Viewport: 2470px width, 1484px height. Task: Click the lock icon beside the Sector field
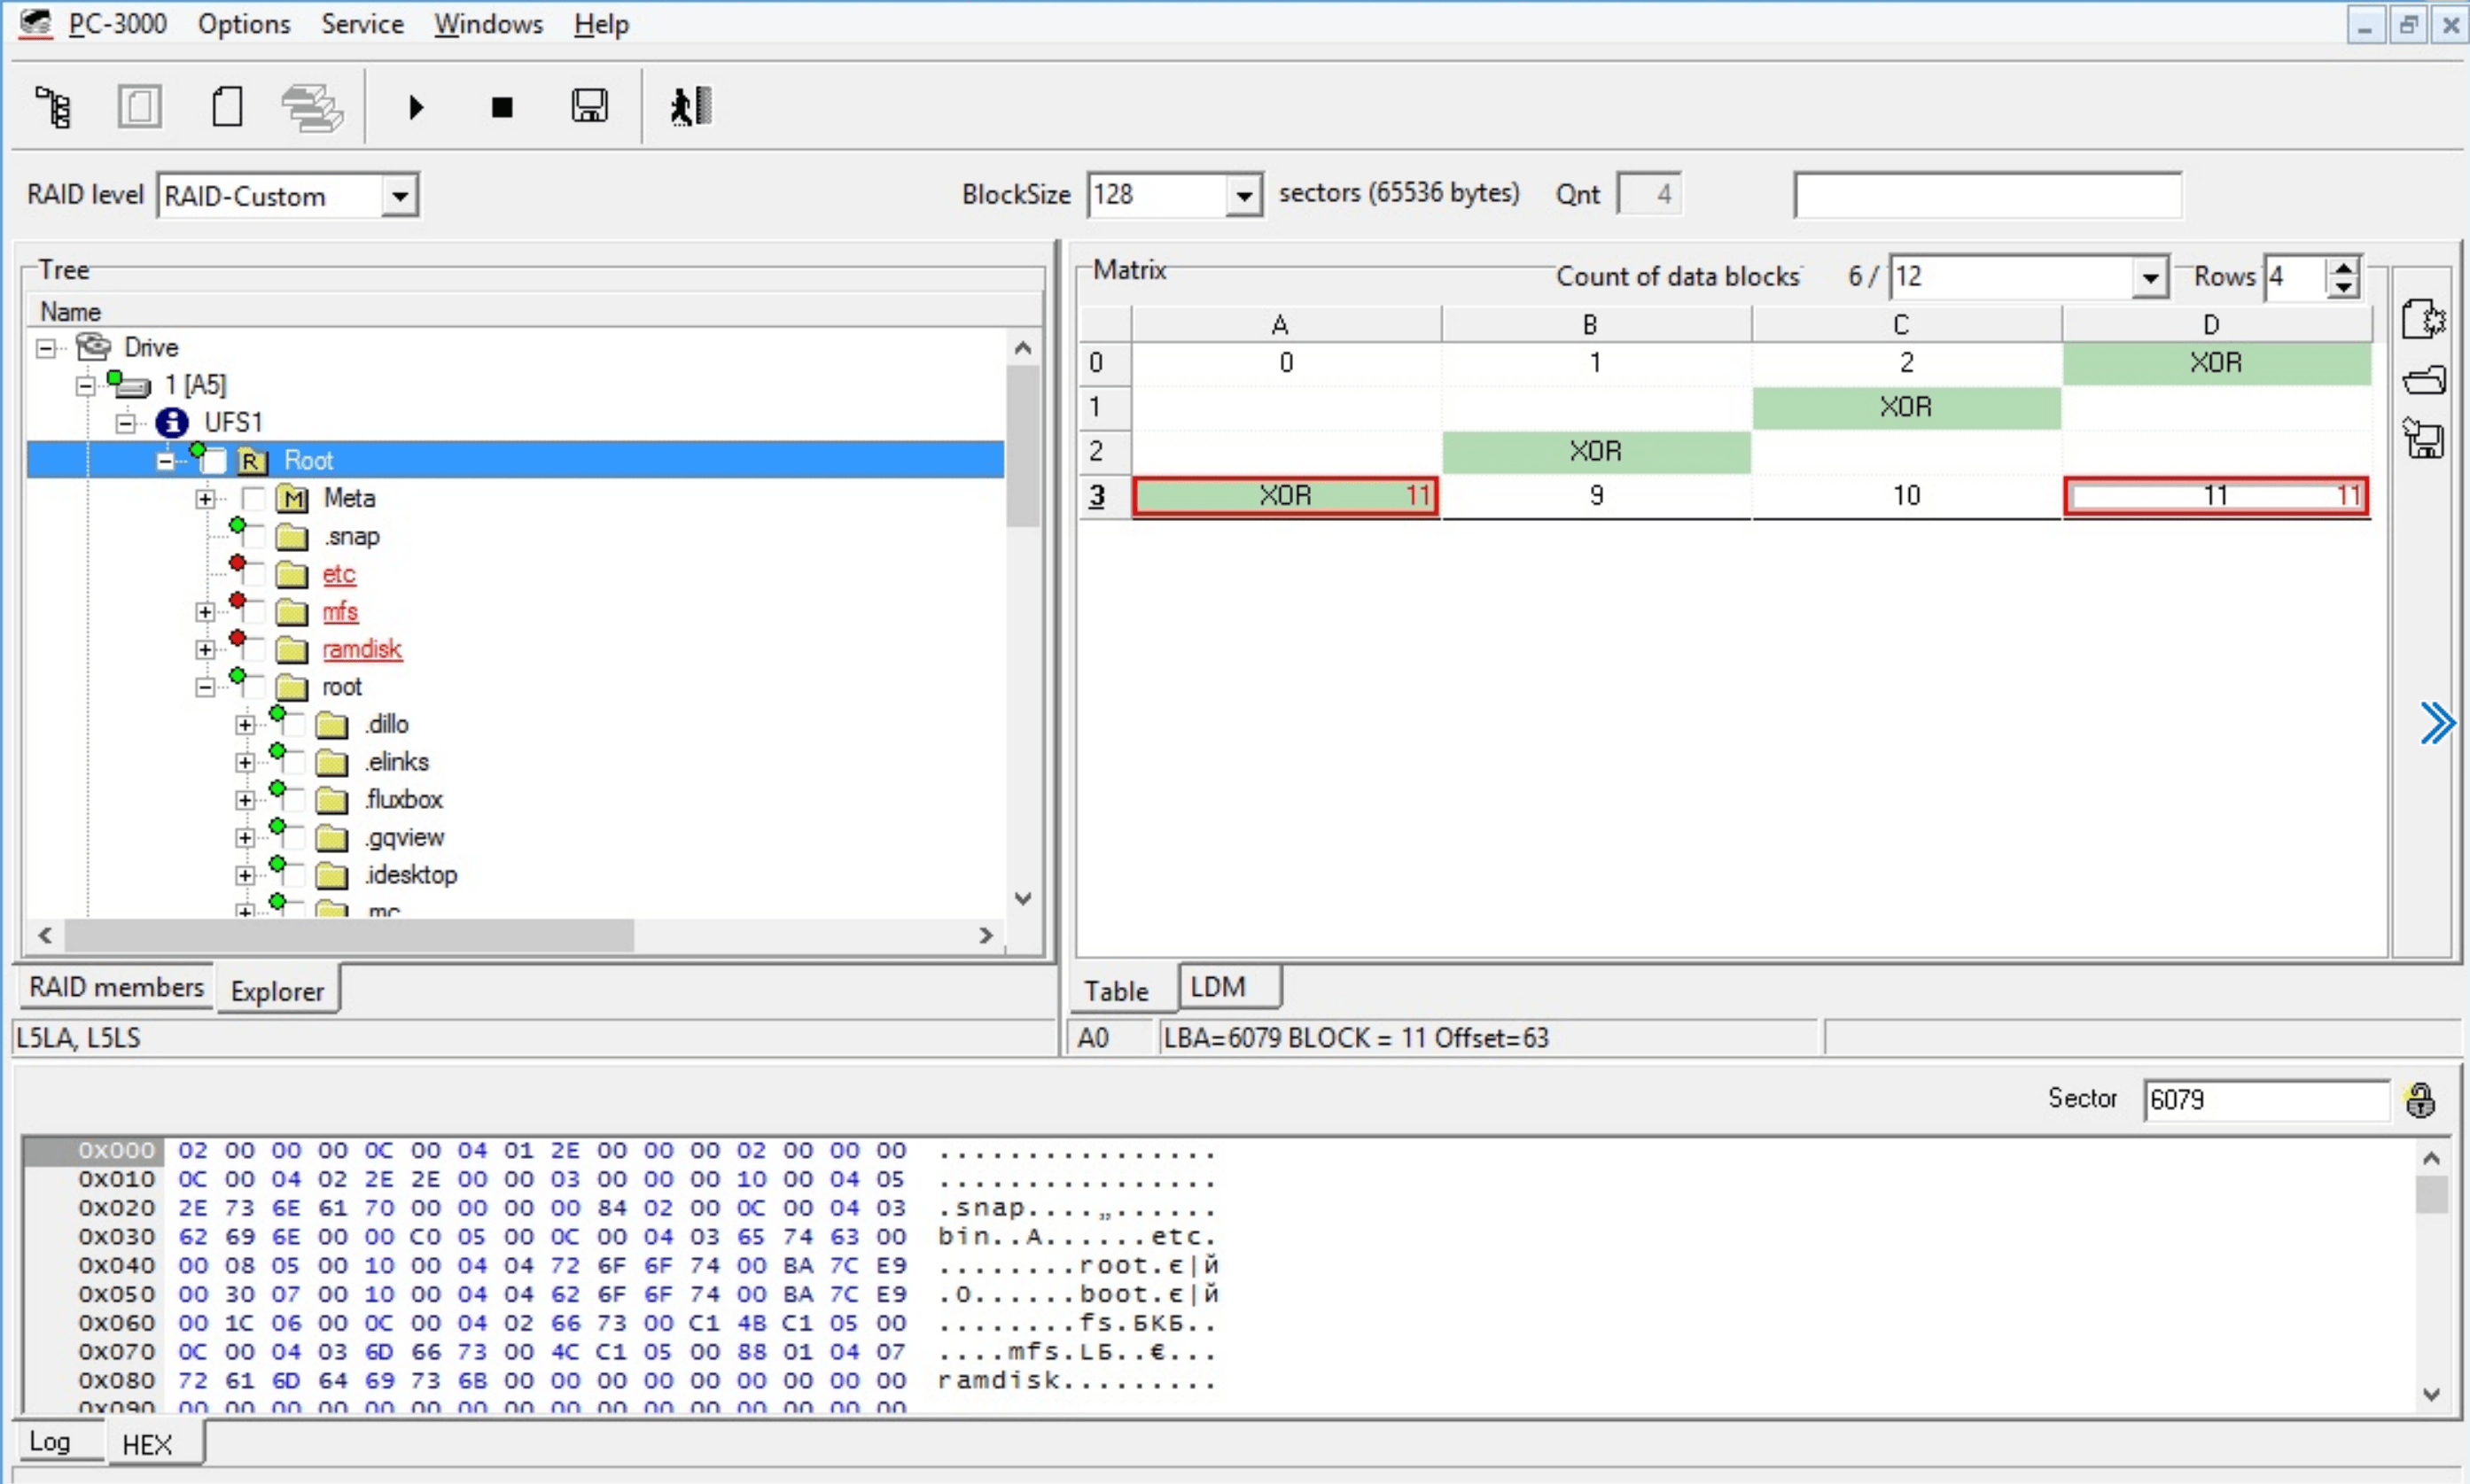(x=2420, y=1100)
